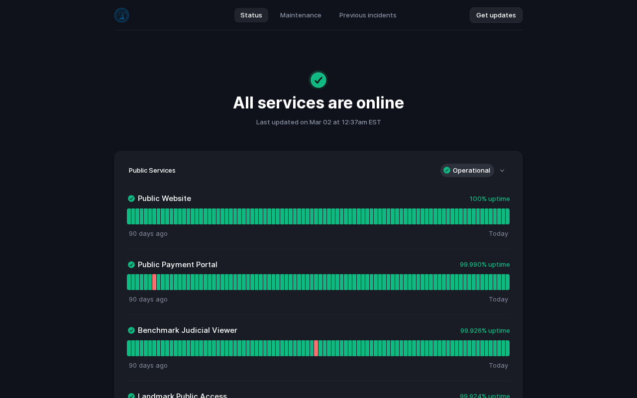Image resolution: width=637 pixels, height=398 pixels.
Task: Open the Operational status badge
Action: click(467, 170)
